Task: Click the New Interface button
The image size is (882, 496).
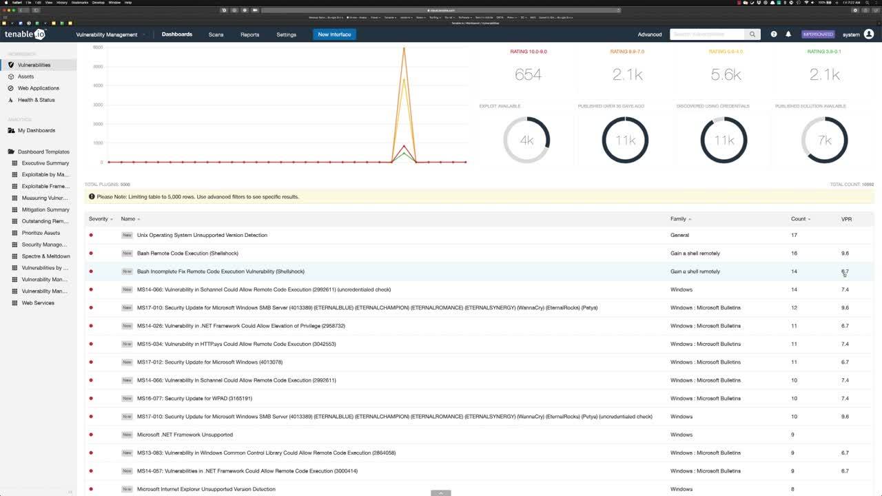Action: coord(334,34)
